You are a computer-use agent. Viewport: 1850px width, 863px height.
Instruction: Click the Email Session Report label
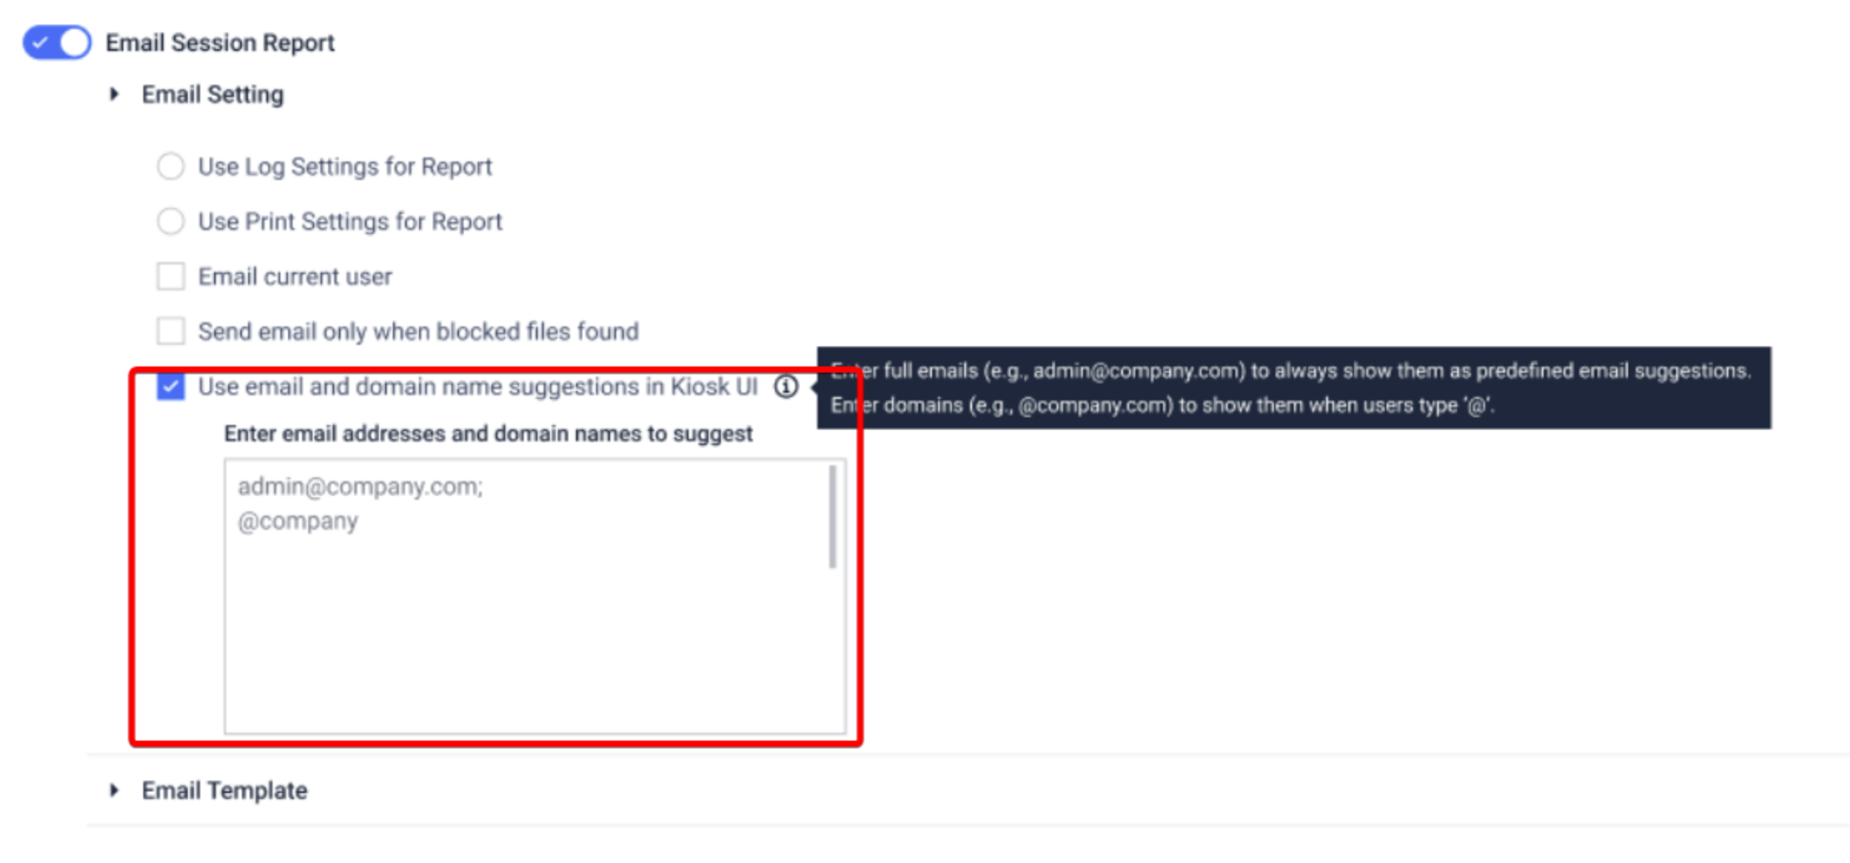pyautogui.click(x=220, y=43)
